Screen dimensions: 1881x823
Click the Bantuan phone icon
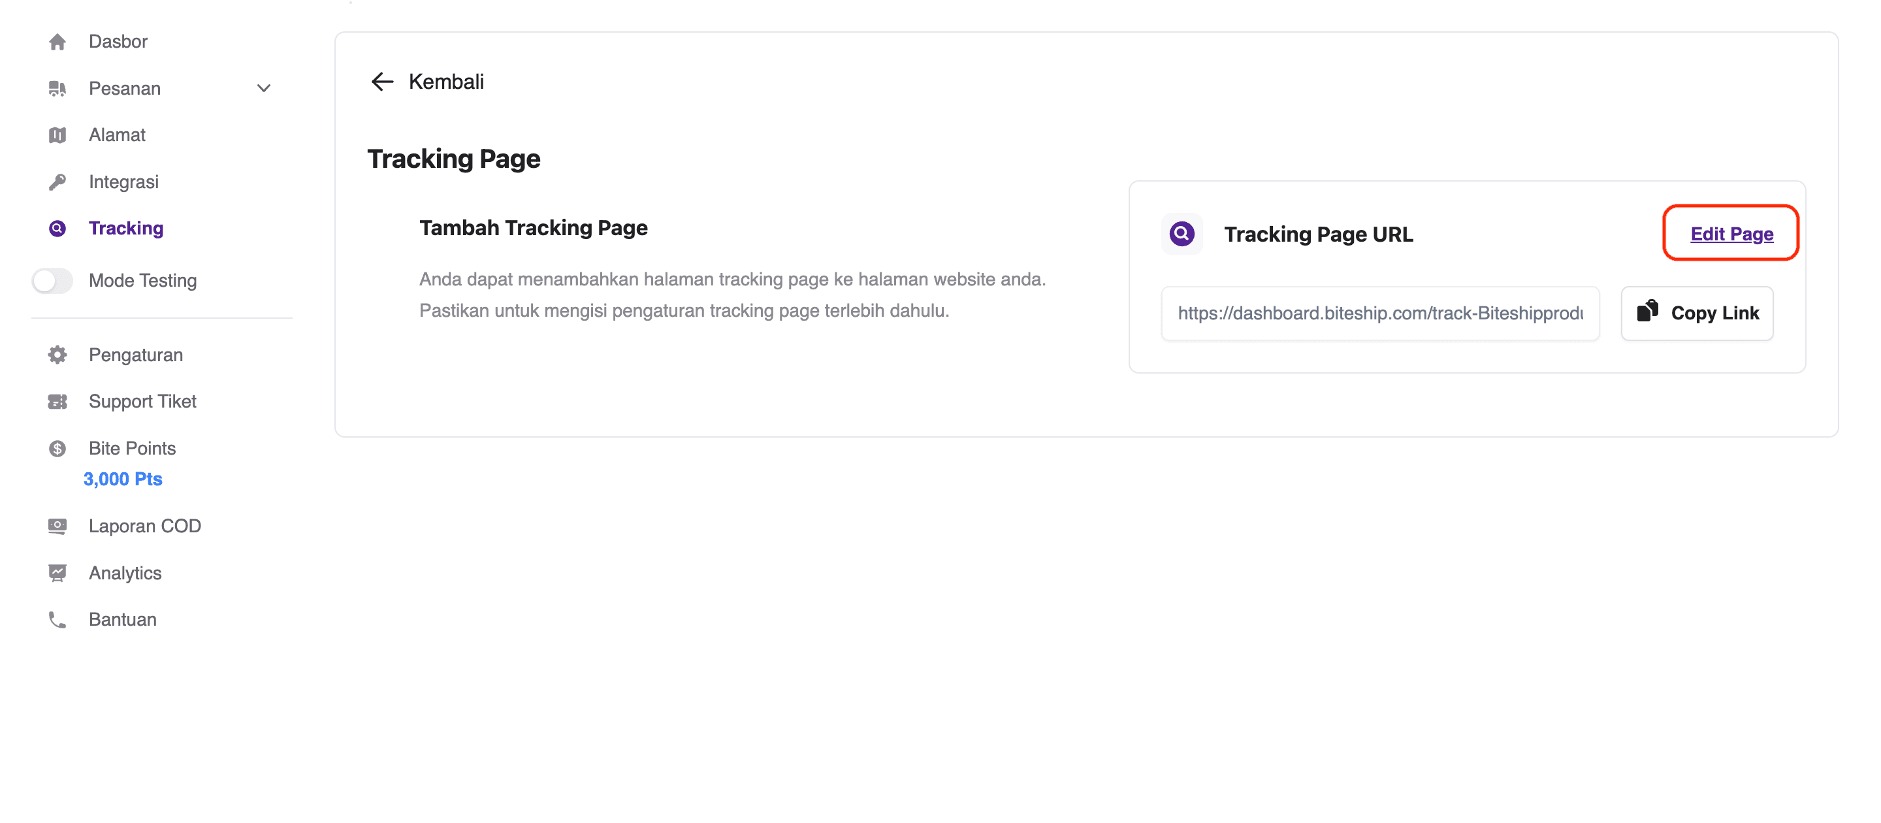(57, 620)
